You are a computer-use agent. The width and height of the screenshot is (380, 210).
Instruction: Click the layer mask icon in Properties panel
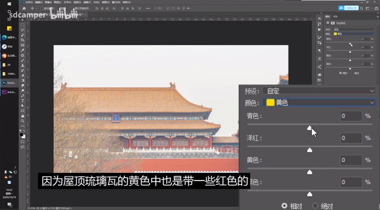coord(333,23)
